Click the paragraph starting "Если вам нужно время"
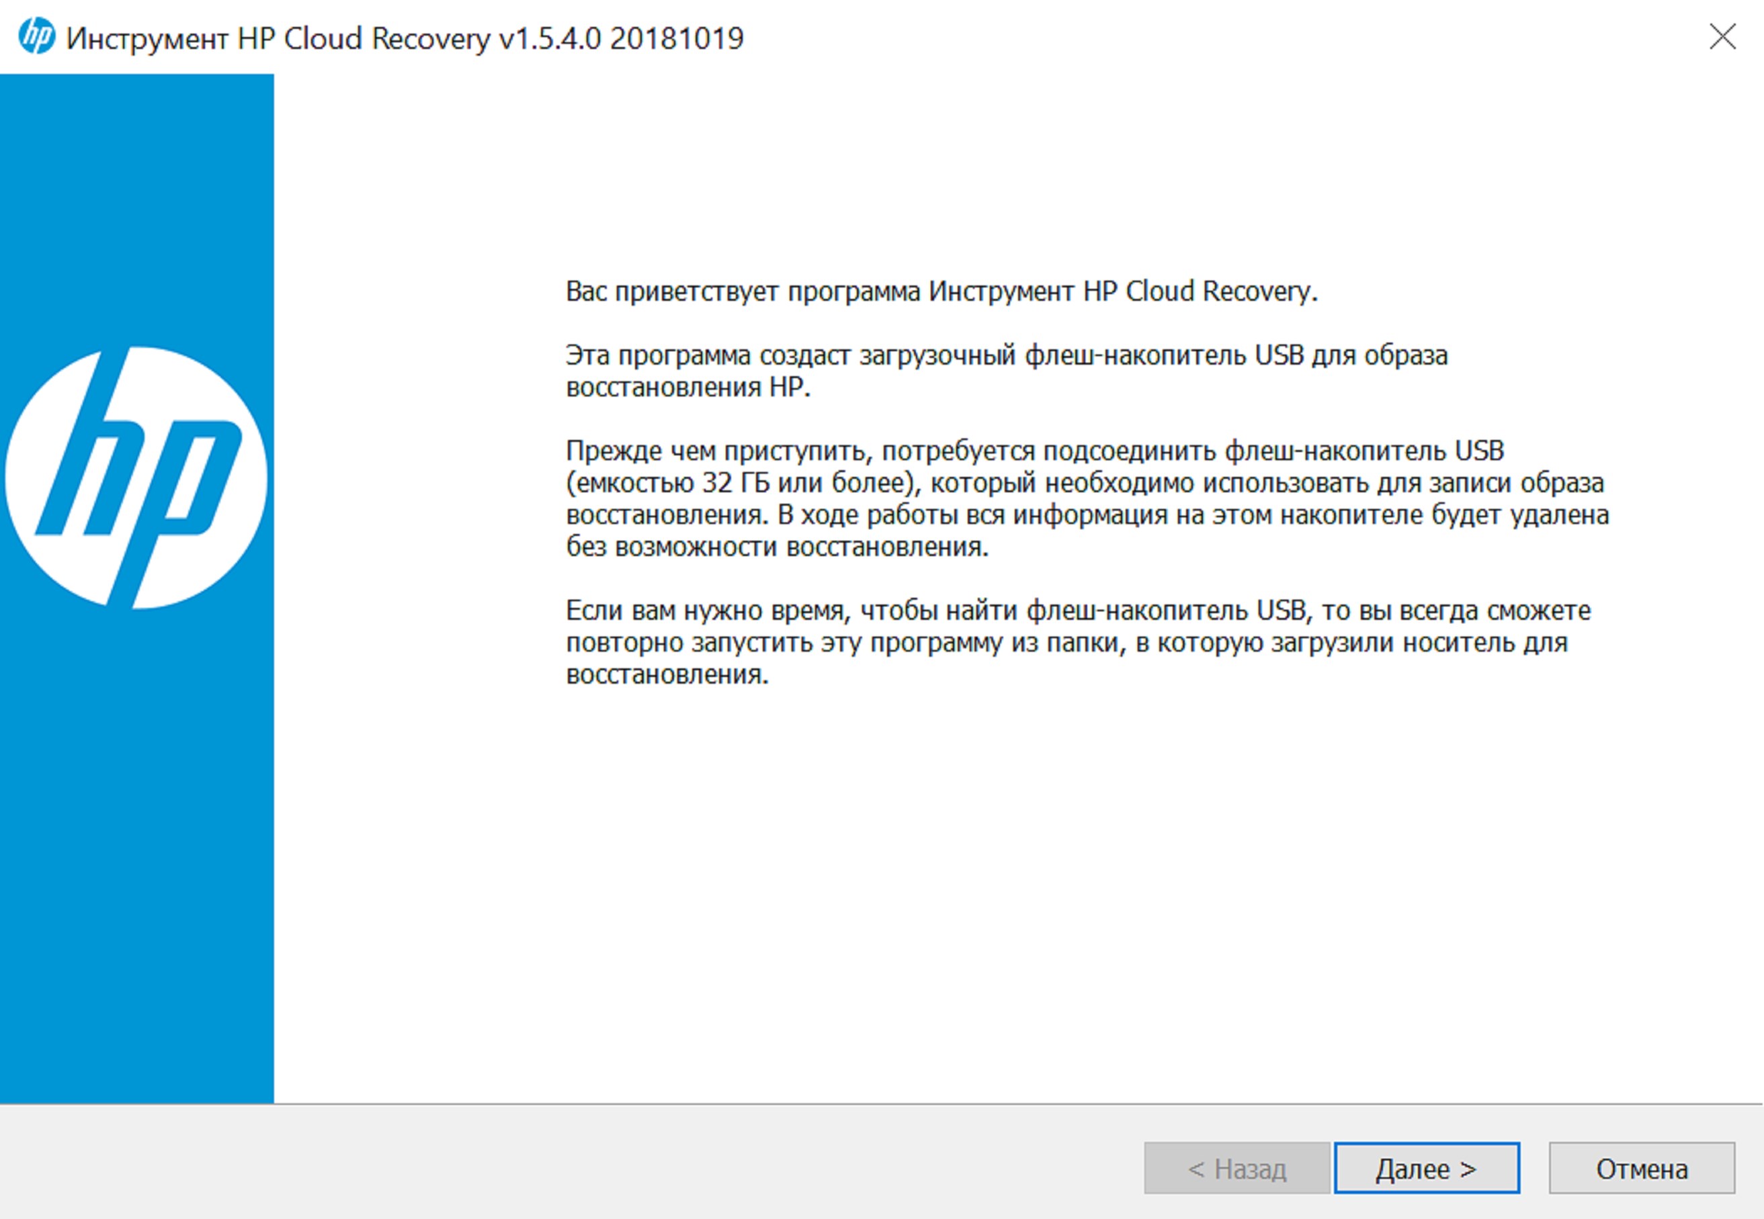Screen dimensions: 1764x1219 pyautogui.click(x=1078, y=642)
